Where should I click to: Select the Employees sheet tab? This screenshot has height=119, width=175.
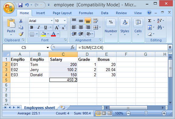(x=40, y=108)
